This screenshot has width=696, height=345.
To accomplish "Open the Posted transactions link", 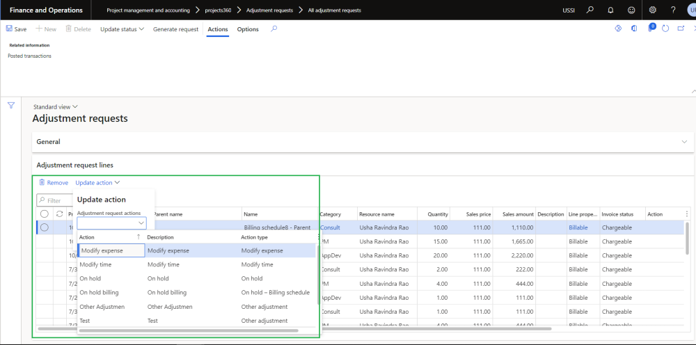I will tap(29, 56).
